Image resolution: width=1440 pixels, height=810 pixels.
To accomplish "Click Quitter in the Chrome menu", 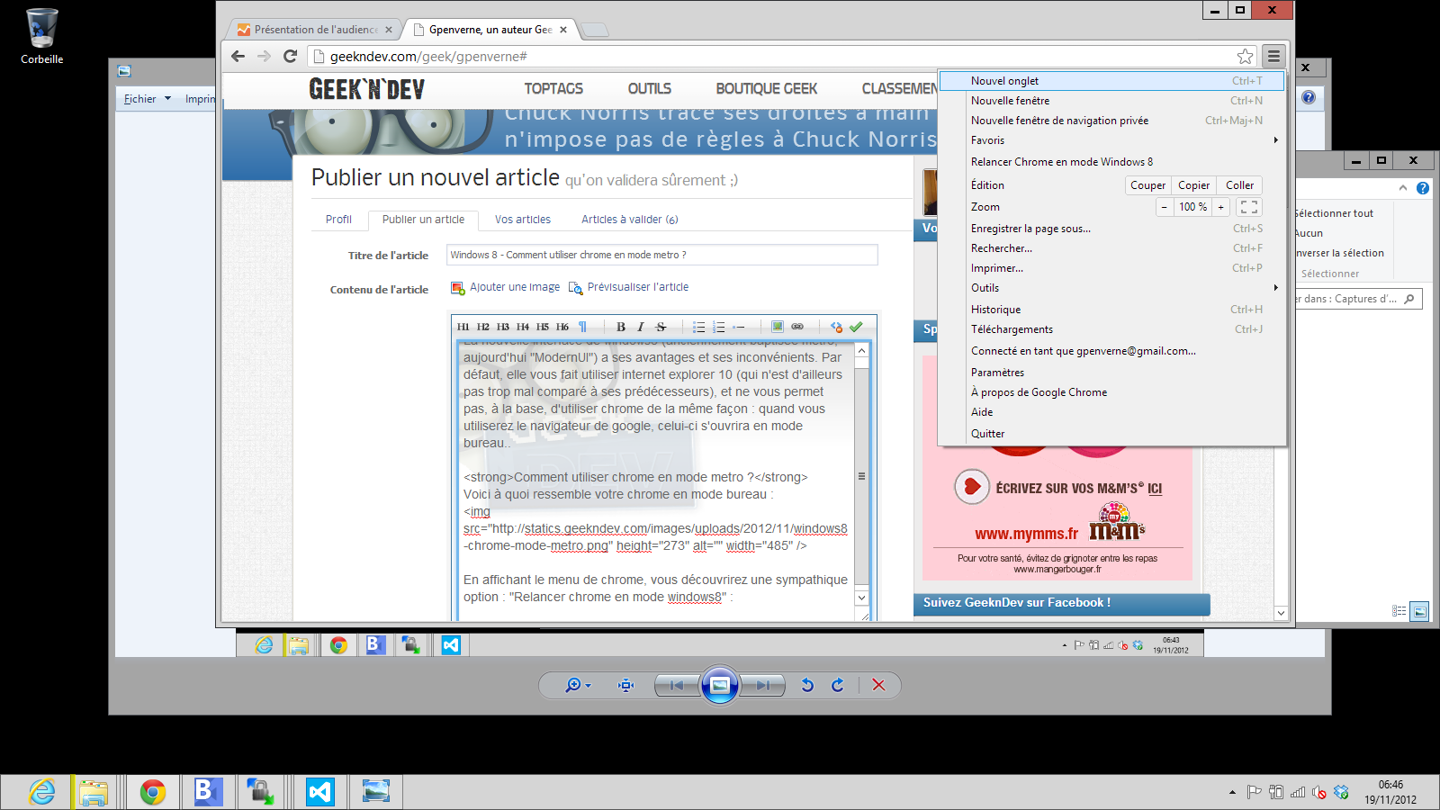I will [x=1111, y=434].
